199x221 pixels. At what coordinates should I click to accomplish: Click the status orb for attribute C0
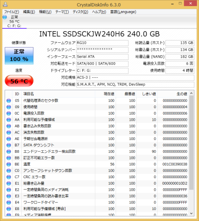(9, 171)
